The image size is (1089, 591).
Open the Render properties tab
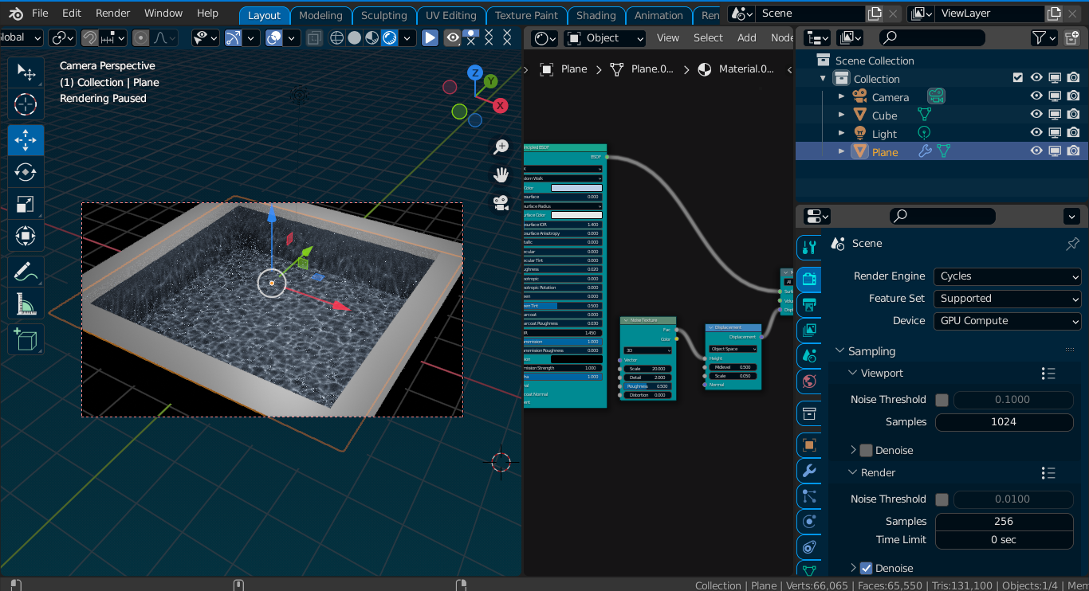click(x=809, y=278)
